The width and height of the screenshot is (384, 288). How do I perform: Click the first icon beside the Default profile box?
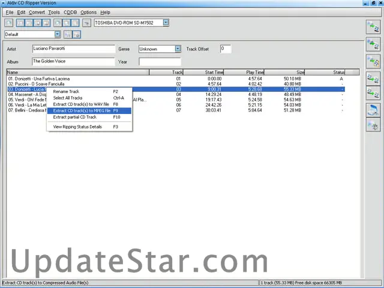68,35
